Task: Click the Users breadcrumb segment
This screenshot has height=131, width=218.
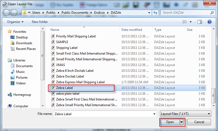Action: 36,13
